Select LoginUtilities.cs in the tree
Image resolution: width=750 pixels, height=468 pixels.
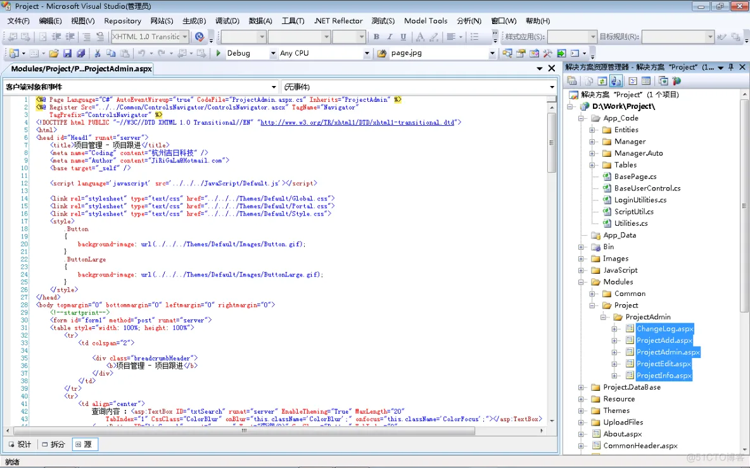tap(640, 200)
